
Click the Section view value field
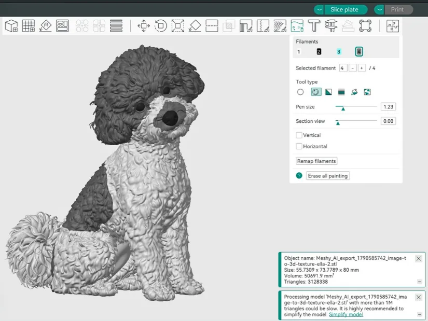coord(388,121)
